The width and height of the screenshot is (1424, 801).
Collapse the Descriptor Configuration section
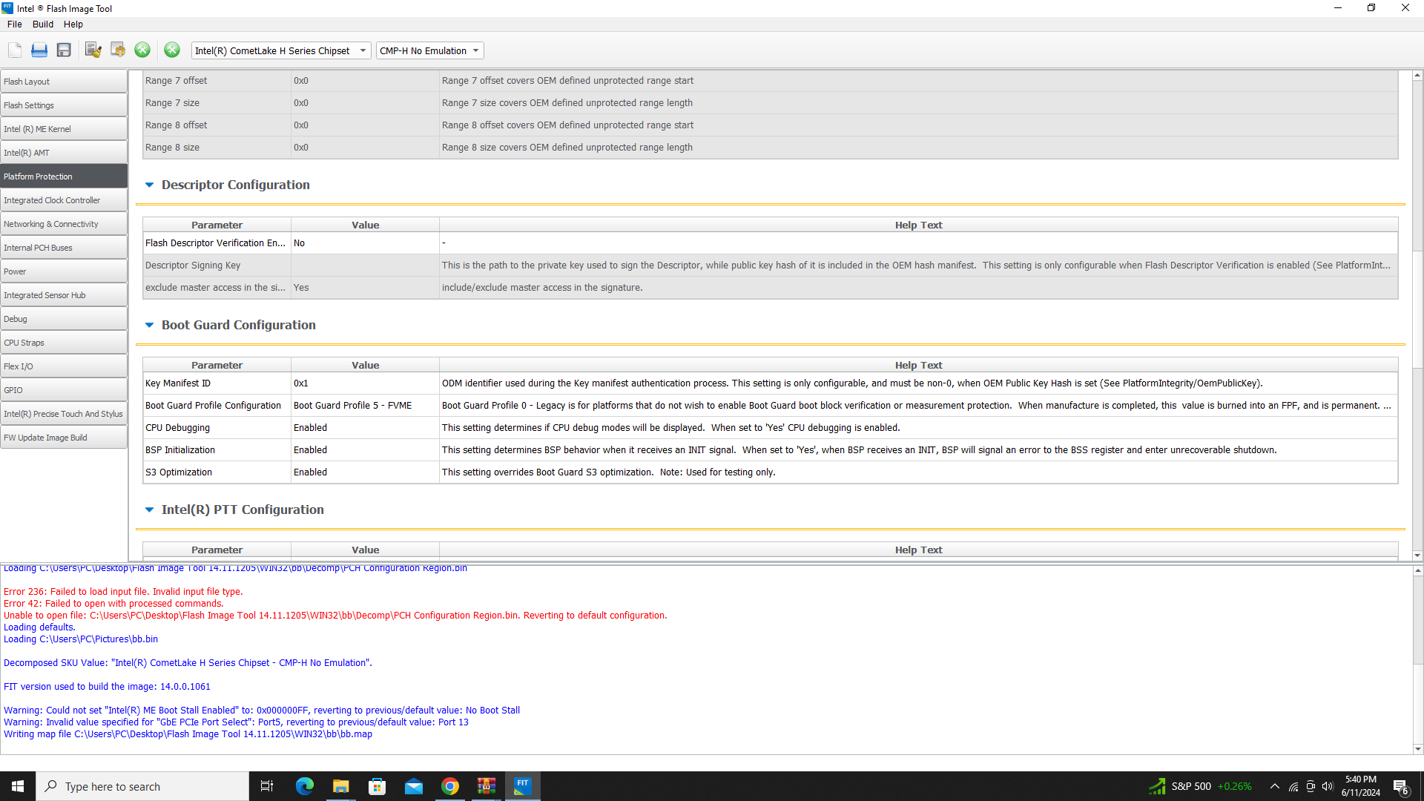point(149,185)
